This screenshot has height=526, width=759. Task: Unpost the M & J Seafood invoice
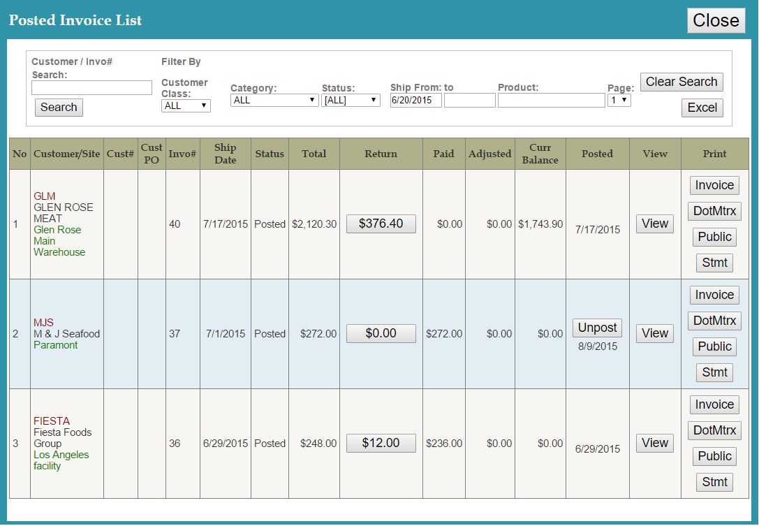coord(597,327)
